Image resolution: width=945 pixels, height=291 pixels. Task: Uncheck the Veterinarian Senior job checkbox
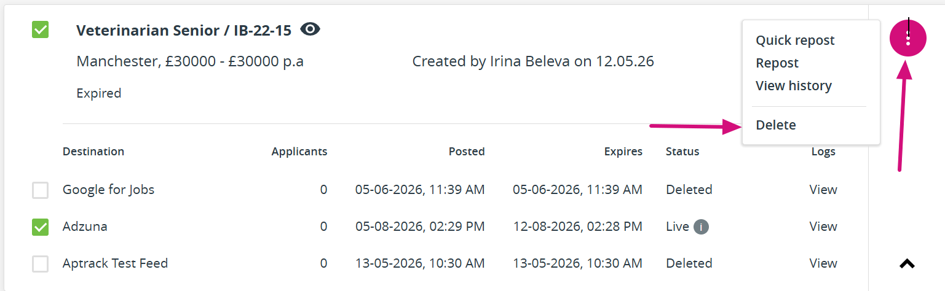(41, 29)
